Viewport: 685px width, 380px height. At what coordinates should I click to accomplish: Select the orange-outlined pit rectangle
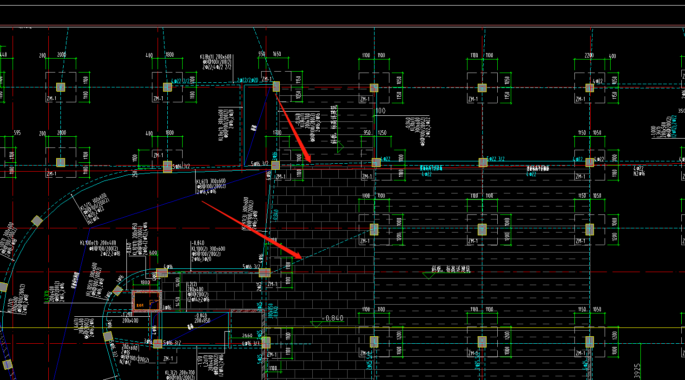[147, 301]
